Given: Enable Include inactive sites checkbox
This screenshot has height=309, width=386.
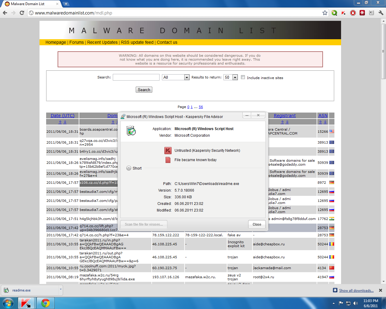Looking at the screenshot, I should (243, 77).
